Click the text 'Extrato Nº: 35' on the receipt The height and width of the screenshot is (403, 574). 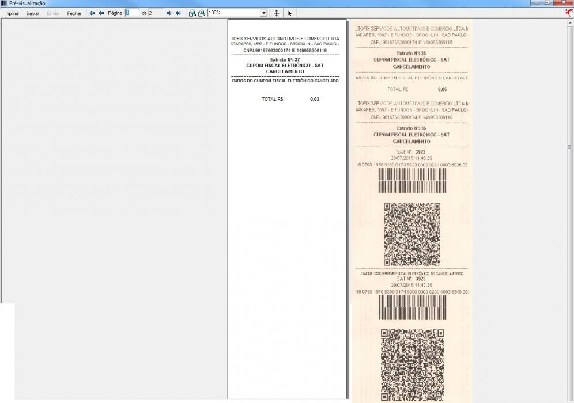click(x=411, y=54)
